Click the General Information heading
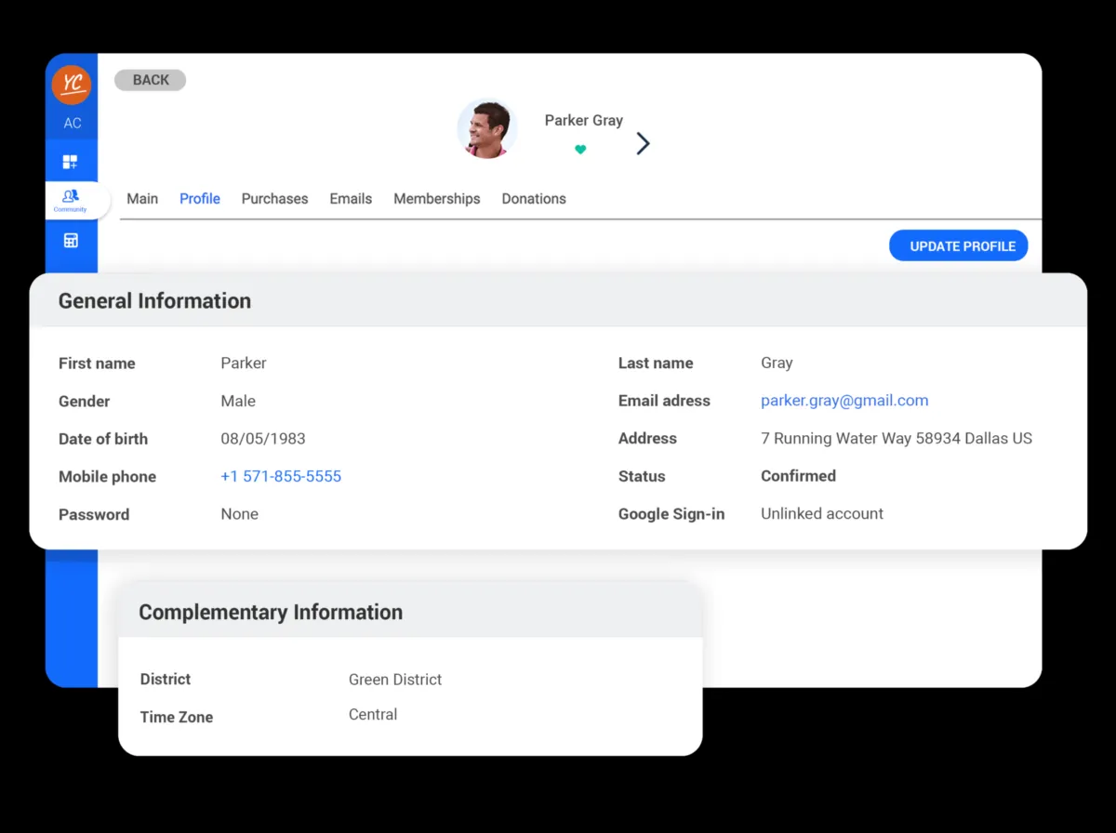The height and width of the screenshot is (833, 1116). click(154, 300)
